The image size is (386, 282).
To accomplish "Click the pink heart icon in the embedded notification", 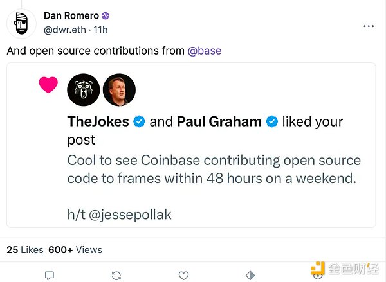I will (48, 85).
